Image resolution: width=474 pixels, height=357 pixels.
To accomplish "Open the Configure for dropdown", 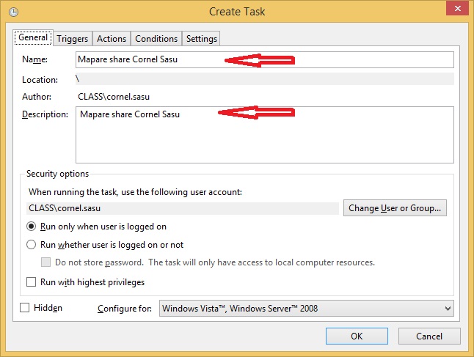I will pos(306,309).
